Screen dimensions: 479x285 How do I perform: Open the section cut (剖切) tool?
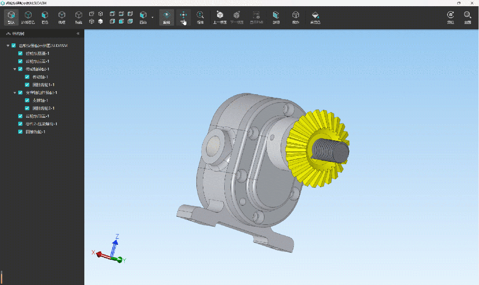click(276, 17)
